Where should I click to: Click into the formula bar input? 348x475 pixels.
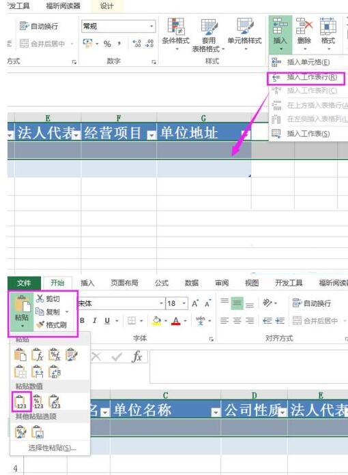[249, 367]
